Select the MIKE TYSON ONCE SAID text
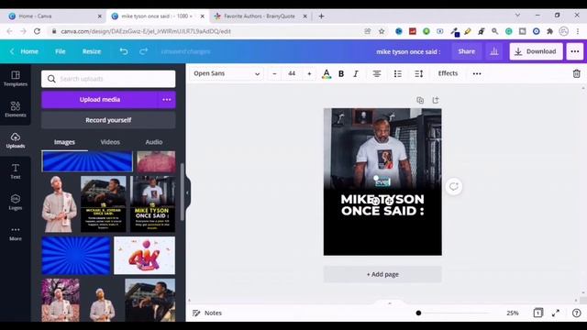The height and width of the screenshot is (330, 587). 382,204
